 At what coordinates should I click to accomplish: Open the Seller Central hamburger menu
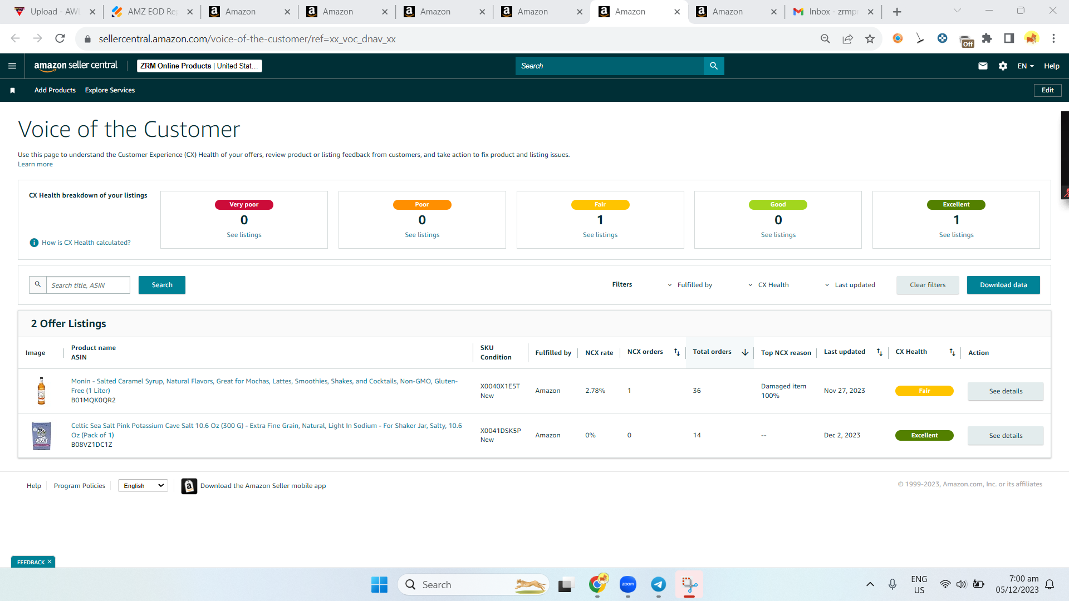coord(12,66)
